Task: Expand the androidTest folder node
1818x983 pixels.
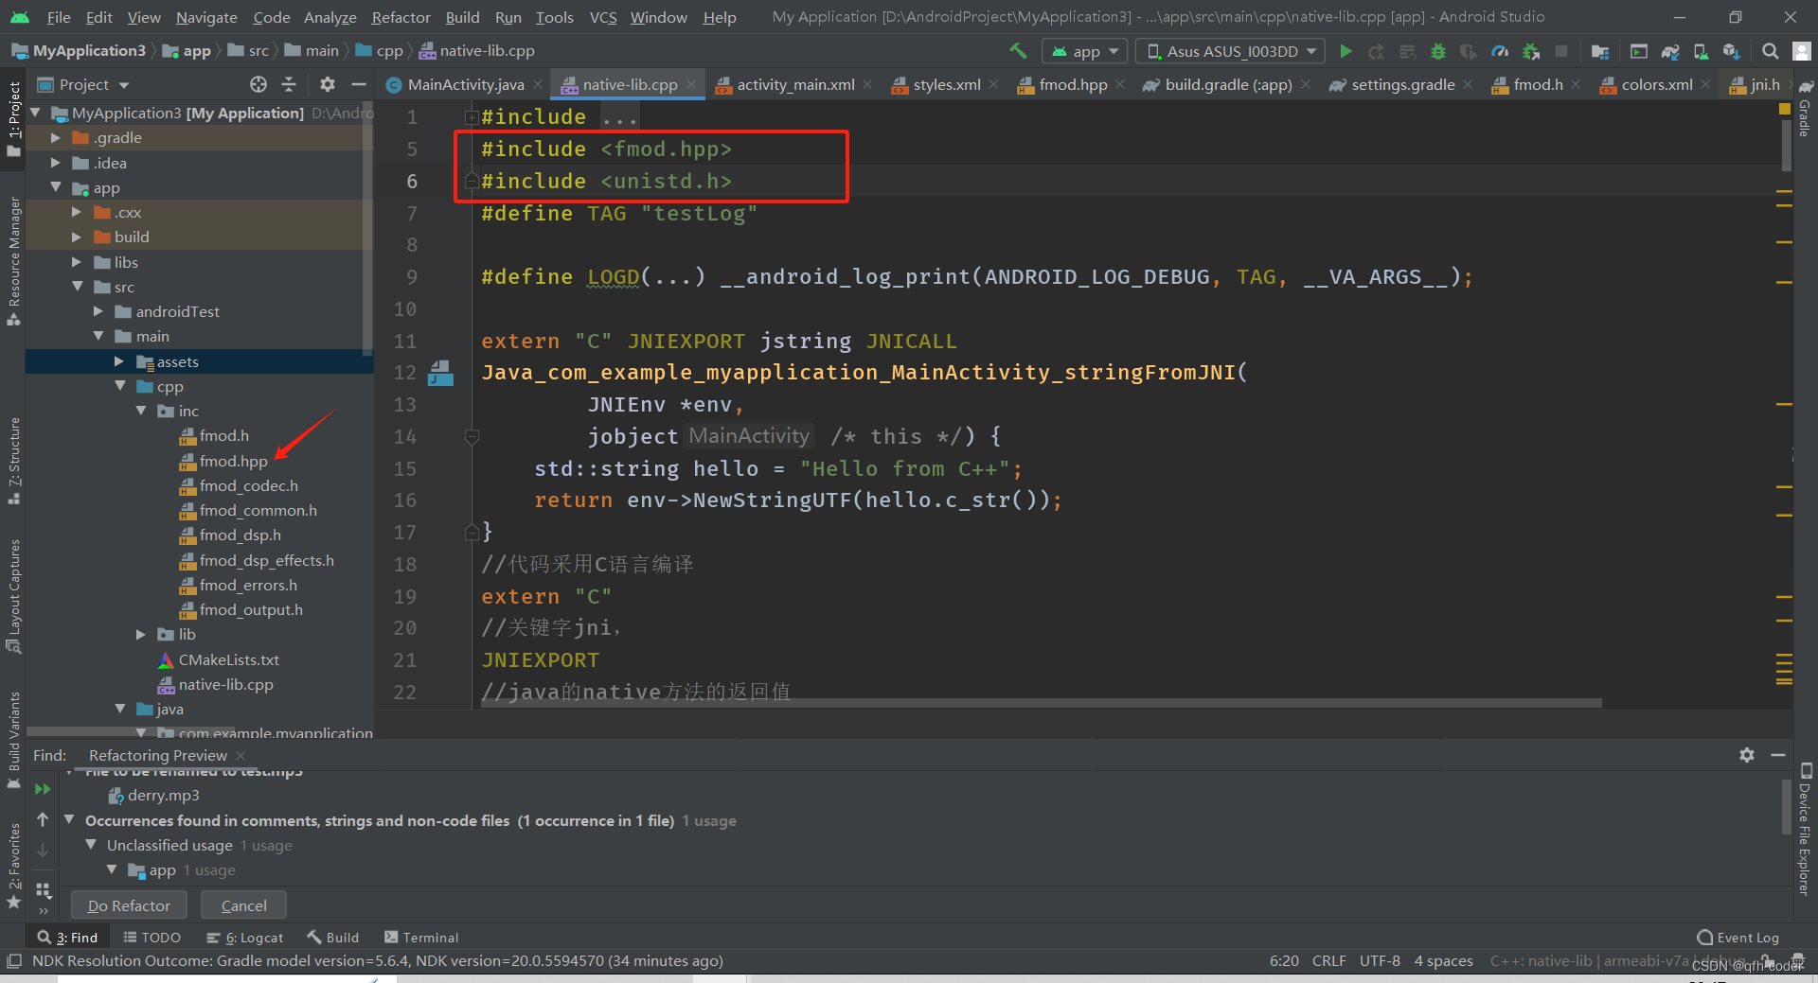Action: (x=98, y=311)
